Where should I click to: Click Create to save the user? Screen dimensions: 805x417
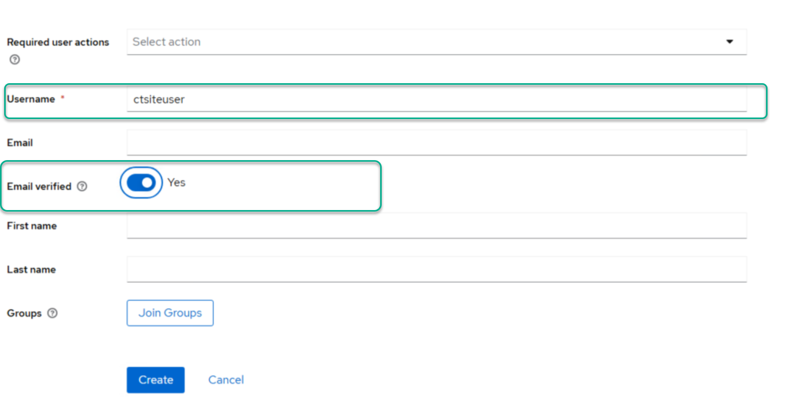[x=155, y=380]
